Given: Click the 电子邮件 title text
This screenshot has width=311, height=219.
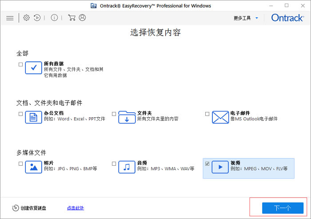Looking at the screenshot, I should click(x=240, y=113).
